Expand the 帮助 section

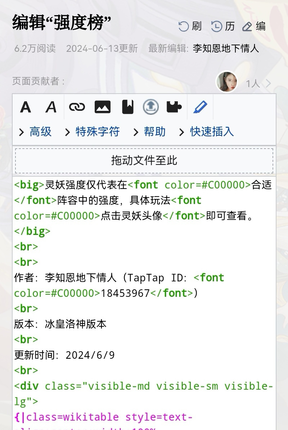click(149, 132)
